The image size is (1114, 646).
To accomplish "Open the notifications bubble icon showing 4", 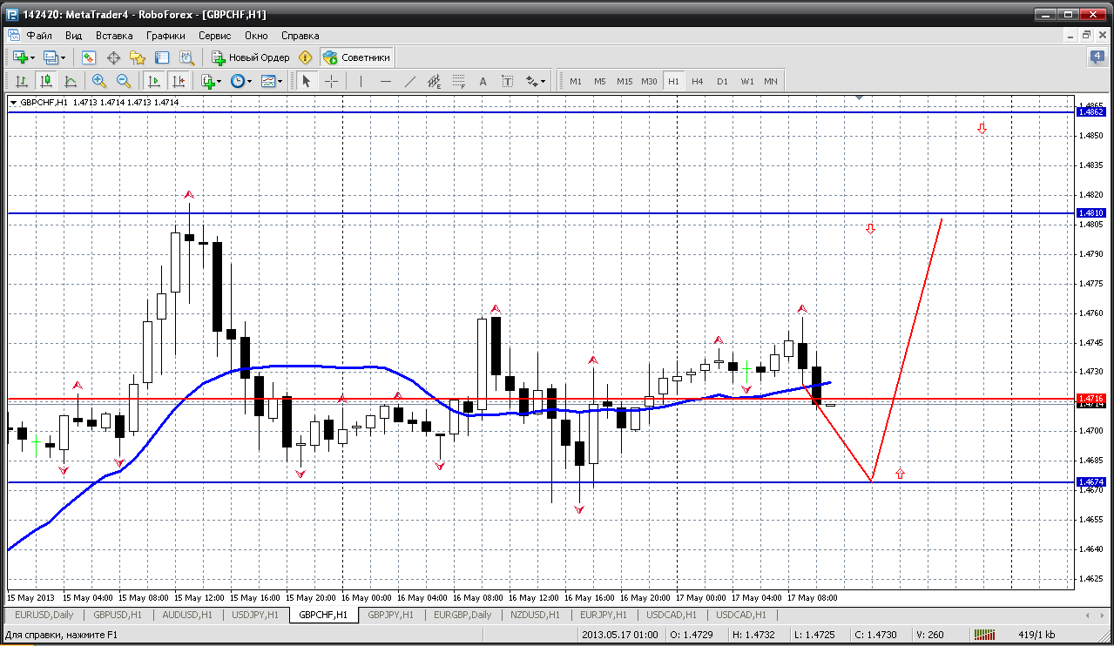I will [1097, 57].
